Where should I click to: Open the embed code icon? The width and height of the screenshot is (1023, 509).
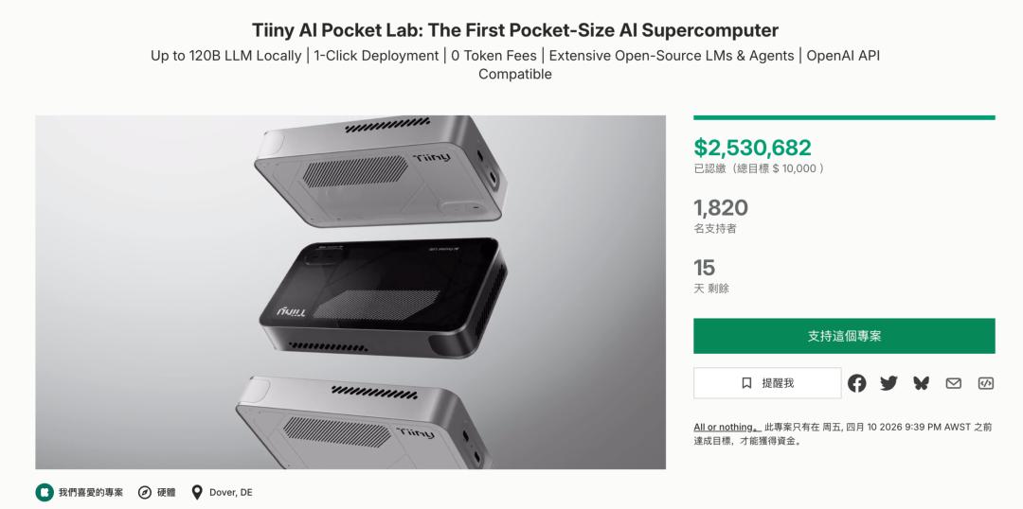(x=985, y=383)
